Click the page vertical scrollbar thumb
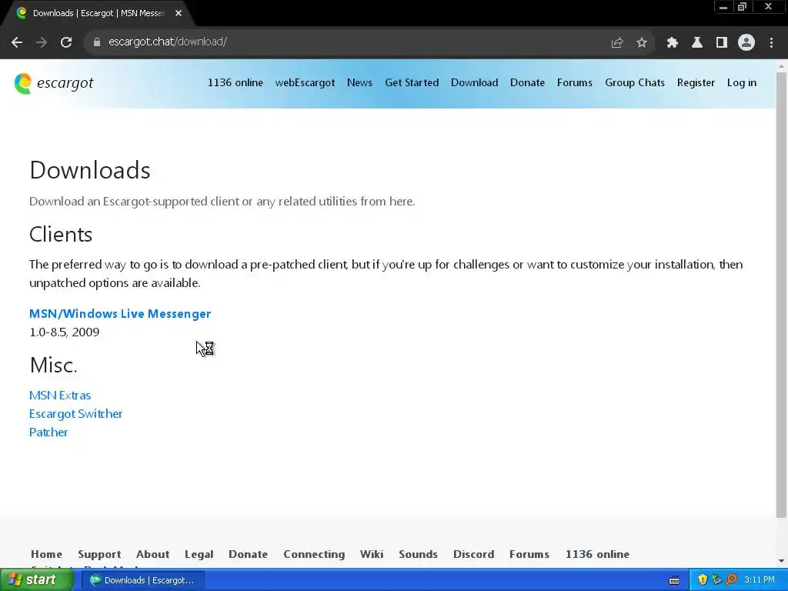Screen dimensions: 788x591 click(x=781, y=295)
